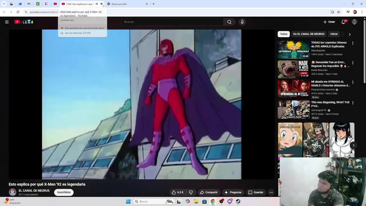Open options for 'This was disgusting' video

click(353, 103)
